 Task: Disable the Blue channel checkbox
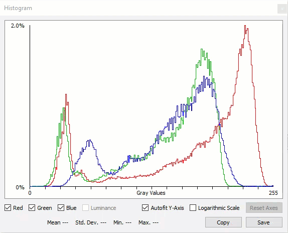pos(61,208)
